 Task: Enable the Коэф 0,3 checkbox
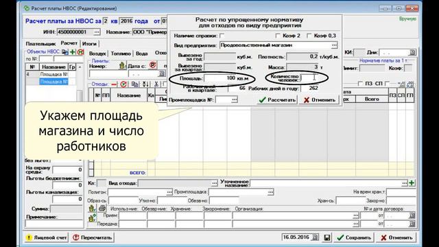309,36
